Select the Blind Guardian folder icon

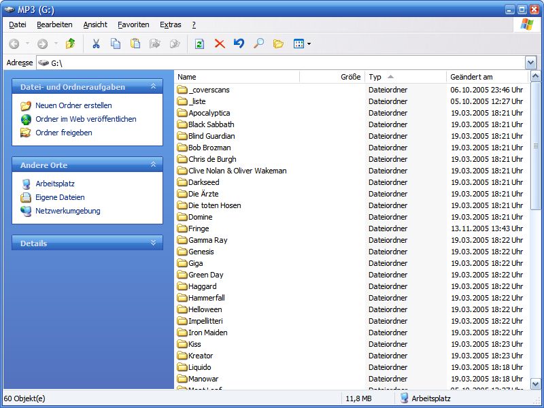182,135
